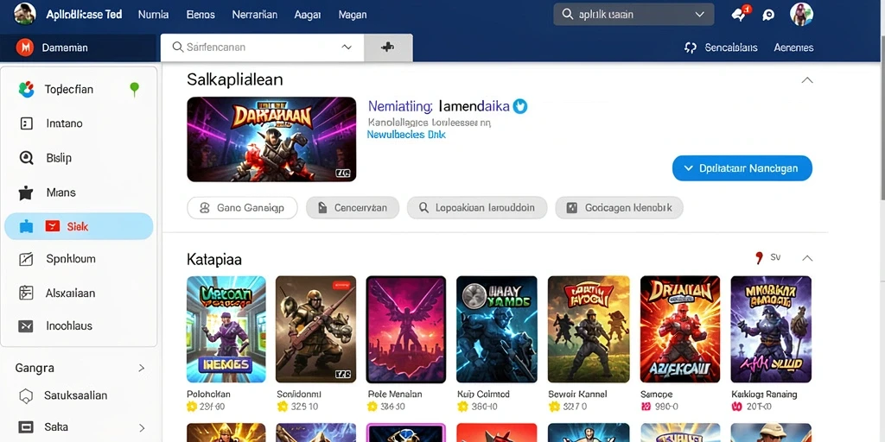Open Incohlaus mail icon in sidebar
The image size is (885, 442).
26,325
